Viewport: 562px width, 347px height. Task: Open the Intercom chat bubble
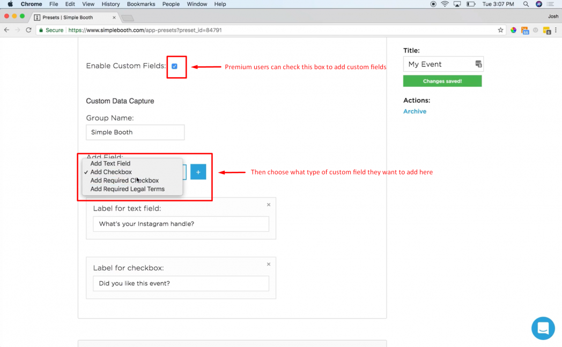coord(543,328)
